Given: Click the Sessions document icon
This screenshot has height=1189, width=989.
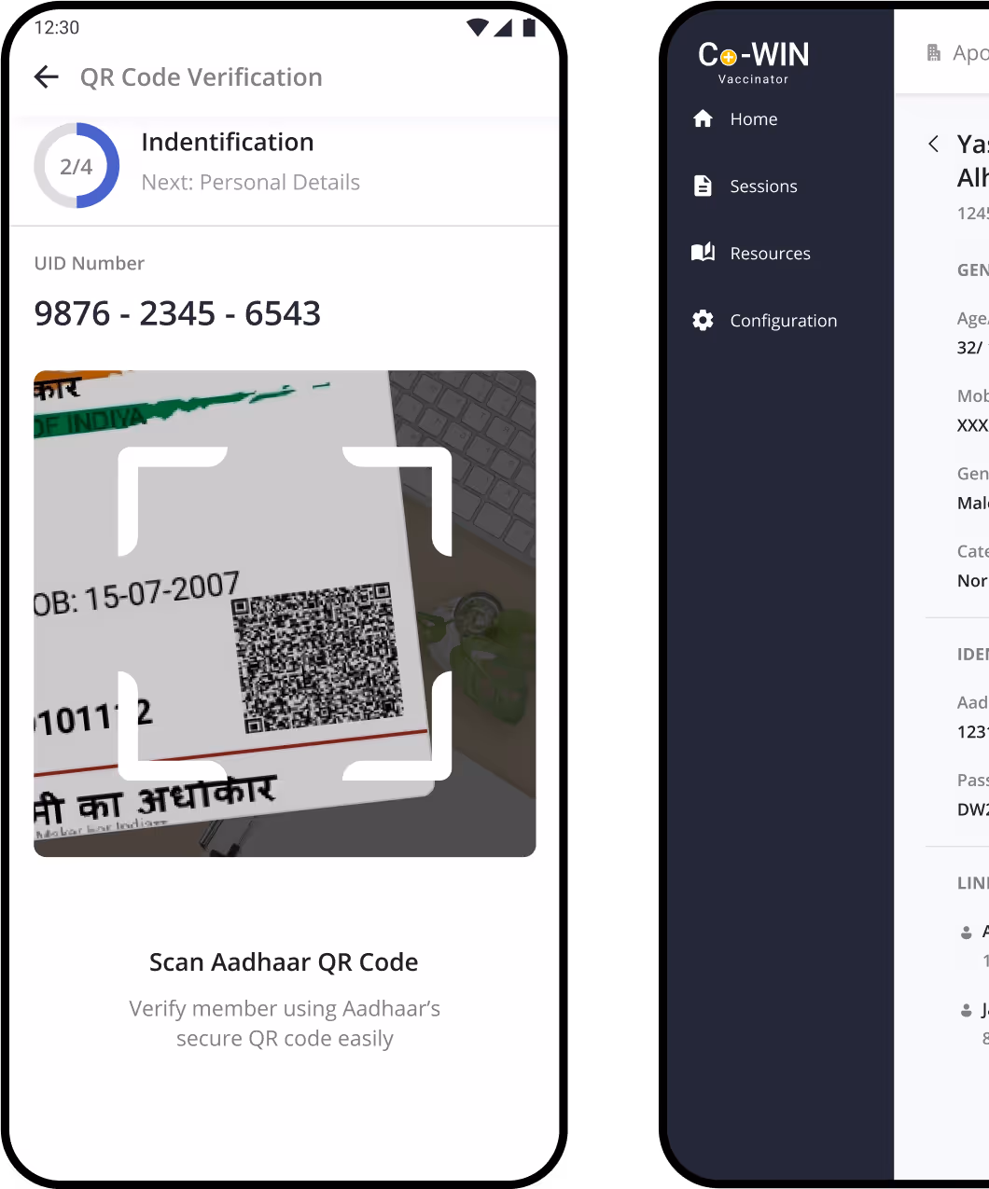Looking at the screenshot, I should 703,186.
